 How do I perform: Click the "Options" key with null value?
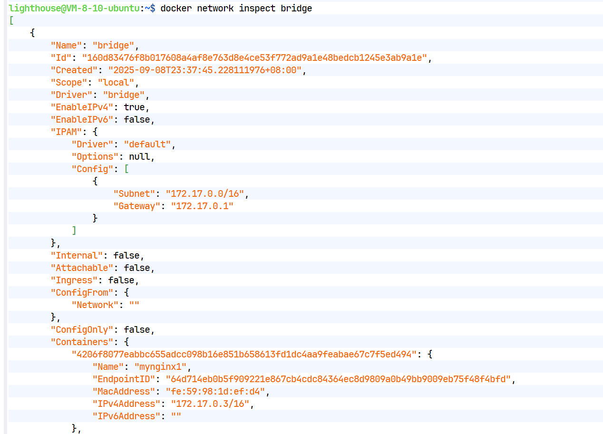click(x=95, y=156)
